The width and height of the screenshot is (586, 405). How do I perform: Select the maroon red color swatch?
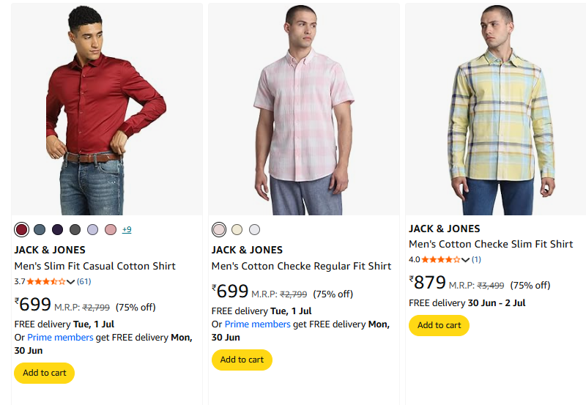coord(22,230)
